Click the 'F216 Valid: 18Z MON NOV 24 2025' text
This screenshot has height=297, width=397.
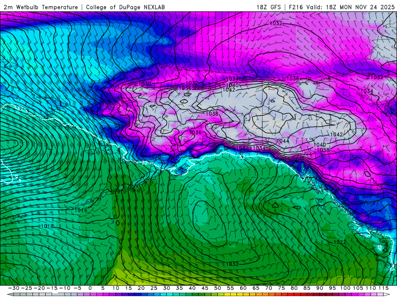(342, 7)
